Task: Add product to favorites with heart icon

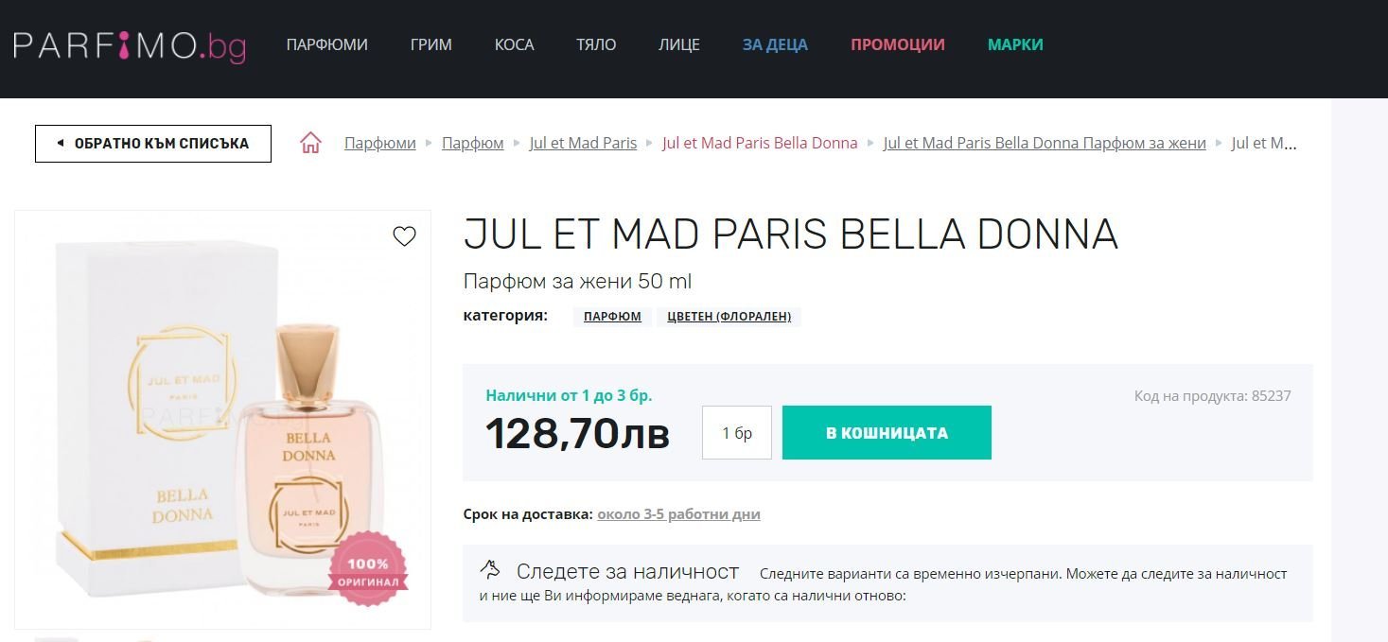Action: (x=404, y=236)
